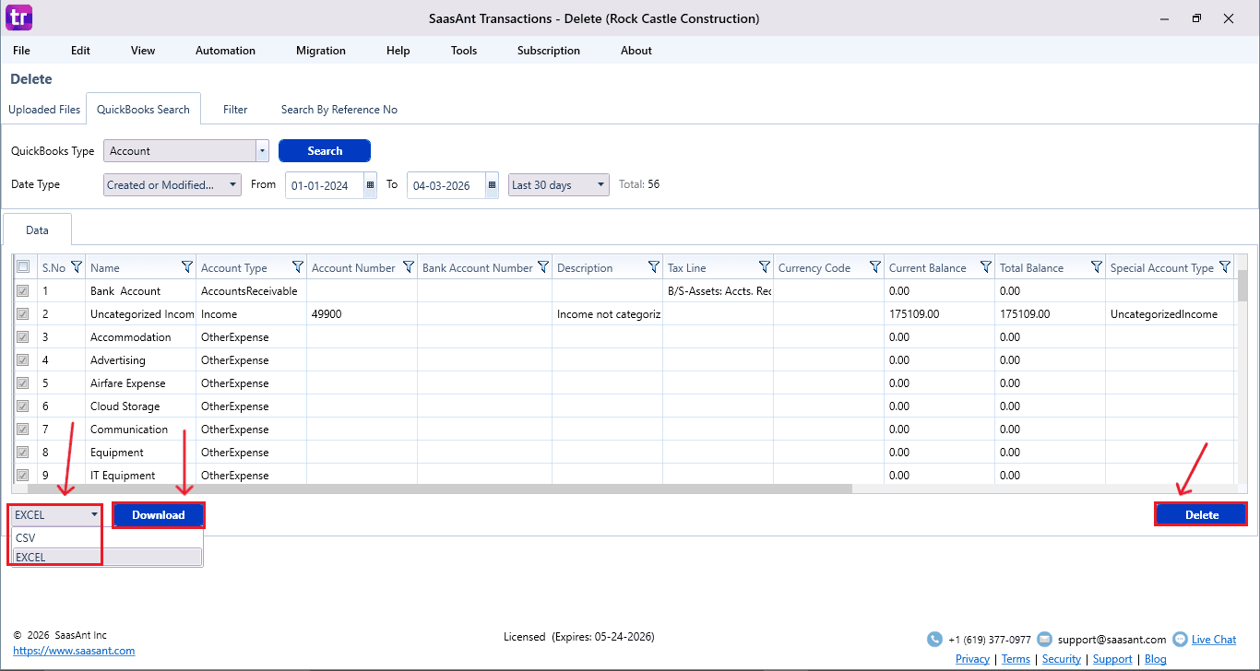The width and height of the screenshot is (1260, 671).
Task: Open the From date calendar picker
Action: (x=371, y=185)
